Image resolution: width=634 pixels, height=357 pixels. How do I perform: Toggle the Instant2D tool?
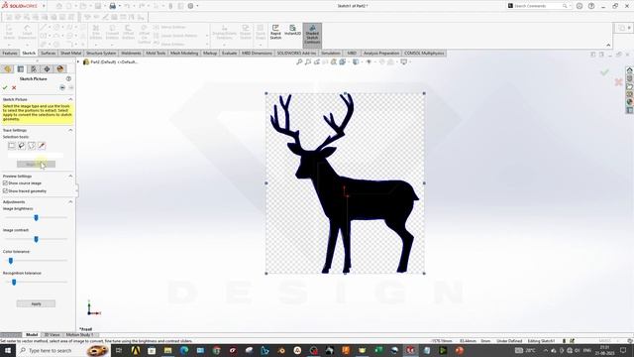pyautogui.click(x=292, y=31)
